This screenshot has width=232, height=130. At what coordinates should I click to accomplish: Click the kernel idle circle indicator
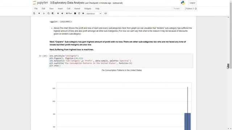pos(196,9)
